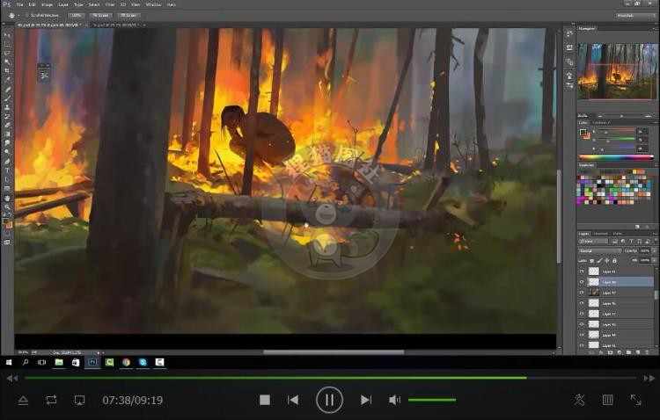Delete layer with the trash icon
The image size is (660, 420).
point(647,352)
